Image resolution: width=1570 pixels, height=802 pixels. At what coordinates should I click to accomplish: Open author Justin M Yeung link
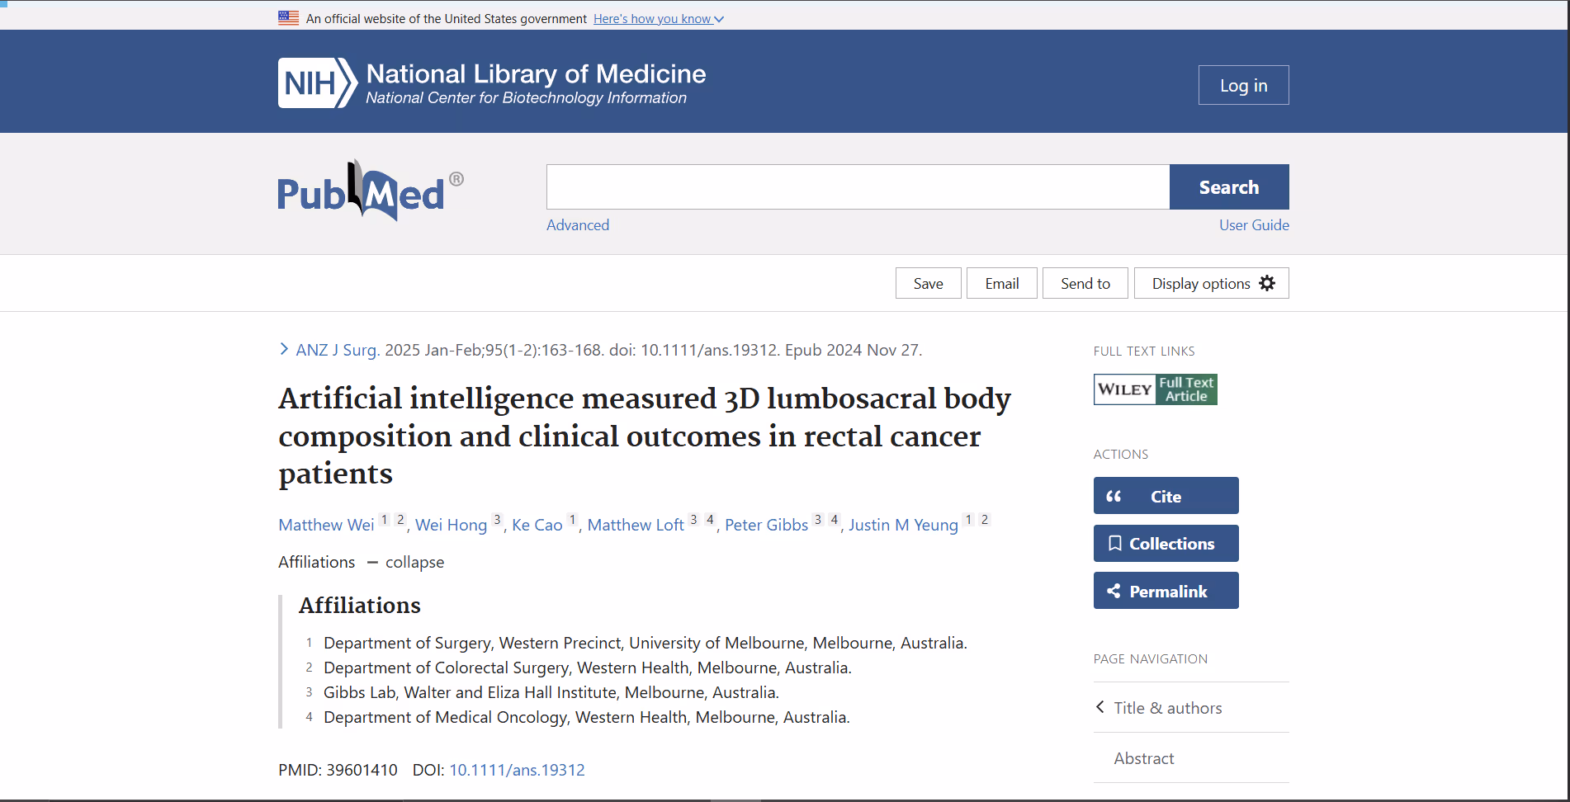903,525
